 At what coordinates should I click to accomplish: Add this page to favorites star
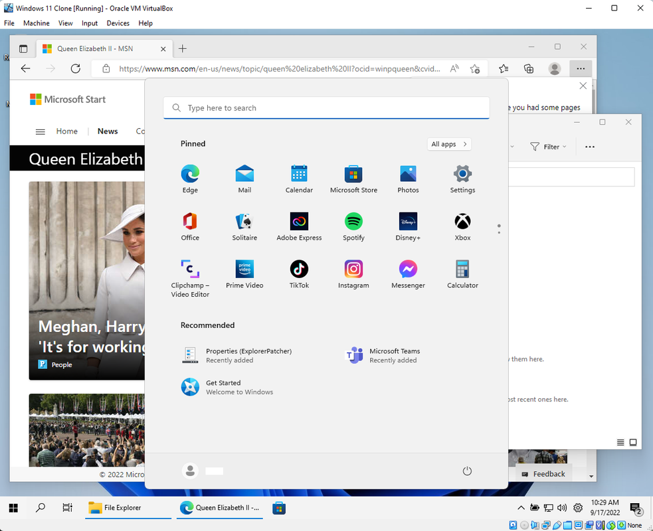pos(475,68)
